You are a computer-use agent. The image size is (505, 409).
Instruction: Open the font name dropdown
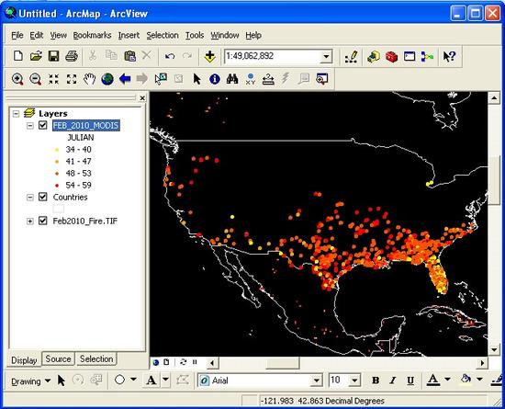317,381
